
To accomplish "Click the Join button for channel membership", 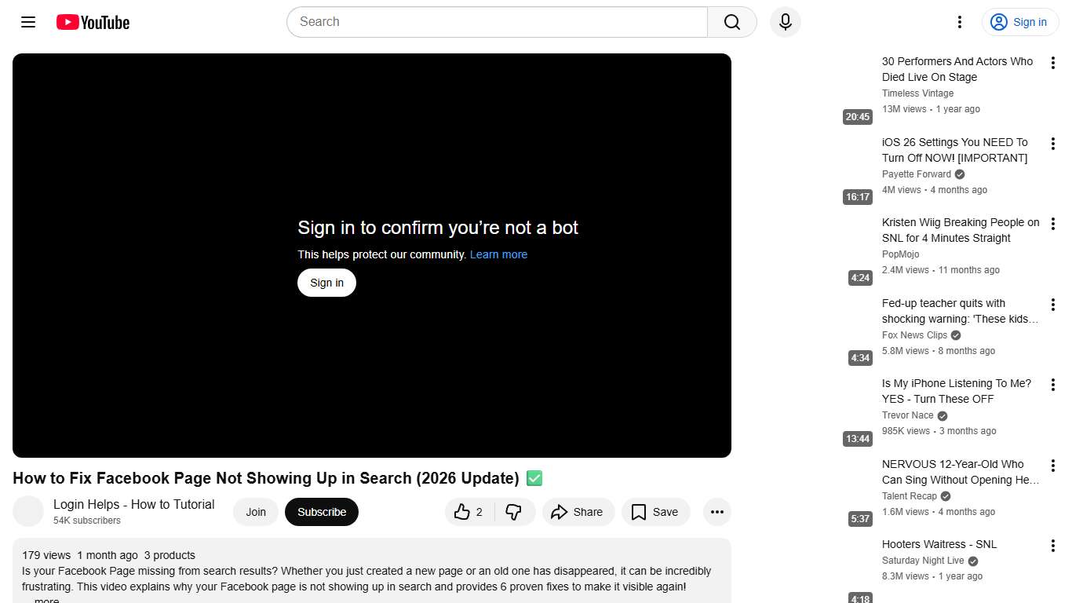I will (x=256, y=511).
